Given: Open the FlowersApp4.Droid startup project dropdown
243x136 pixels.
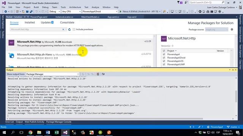Looking at the screenshot, I should tap(100, 12).
